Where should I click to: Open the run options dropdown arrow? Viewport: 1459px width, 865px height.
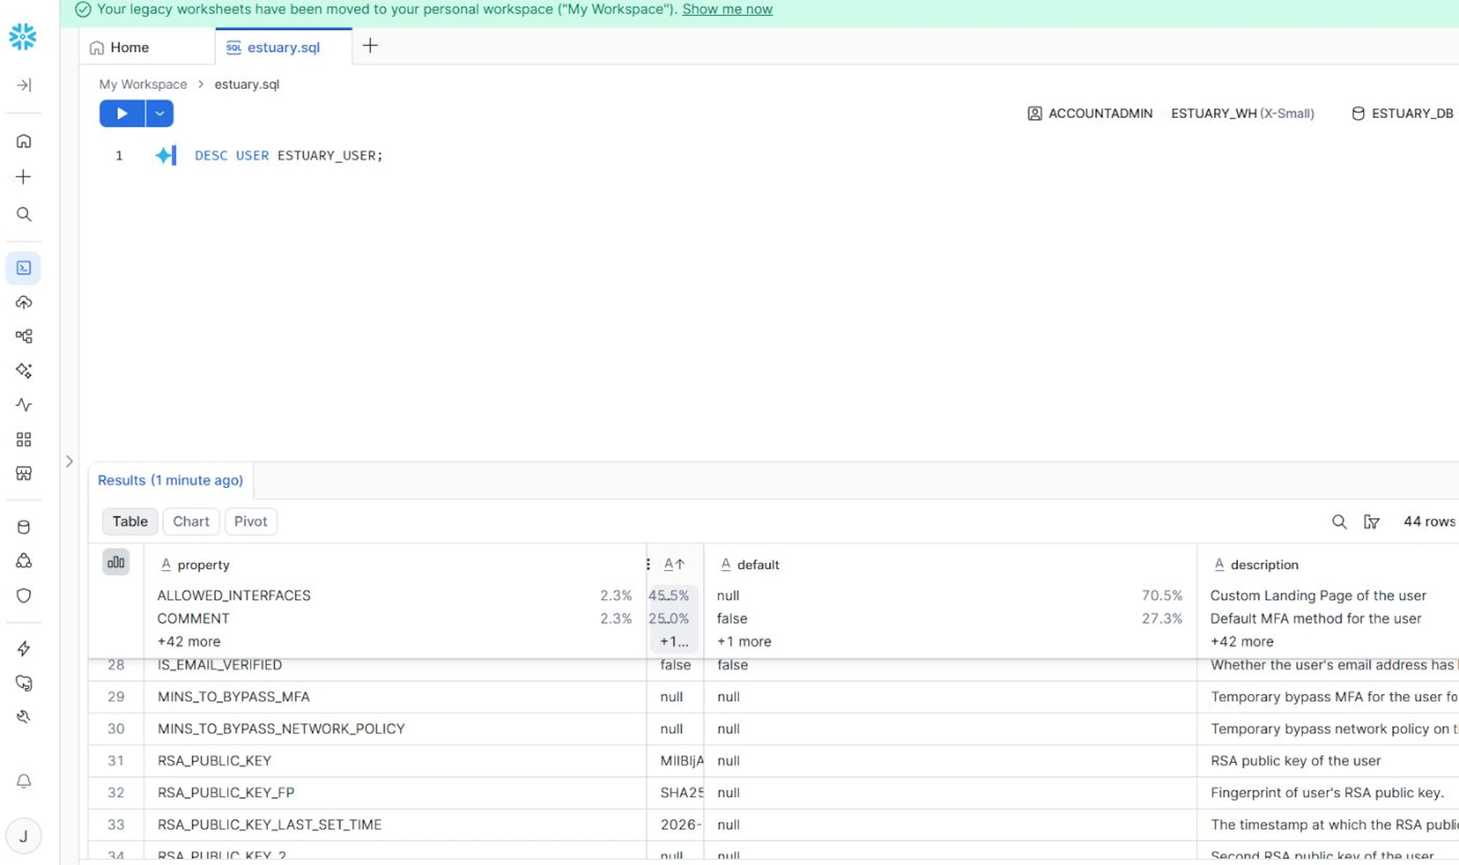[x=159, y=113]
